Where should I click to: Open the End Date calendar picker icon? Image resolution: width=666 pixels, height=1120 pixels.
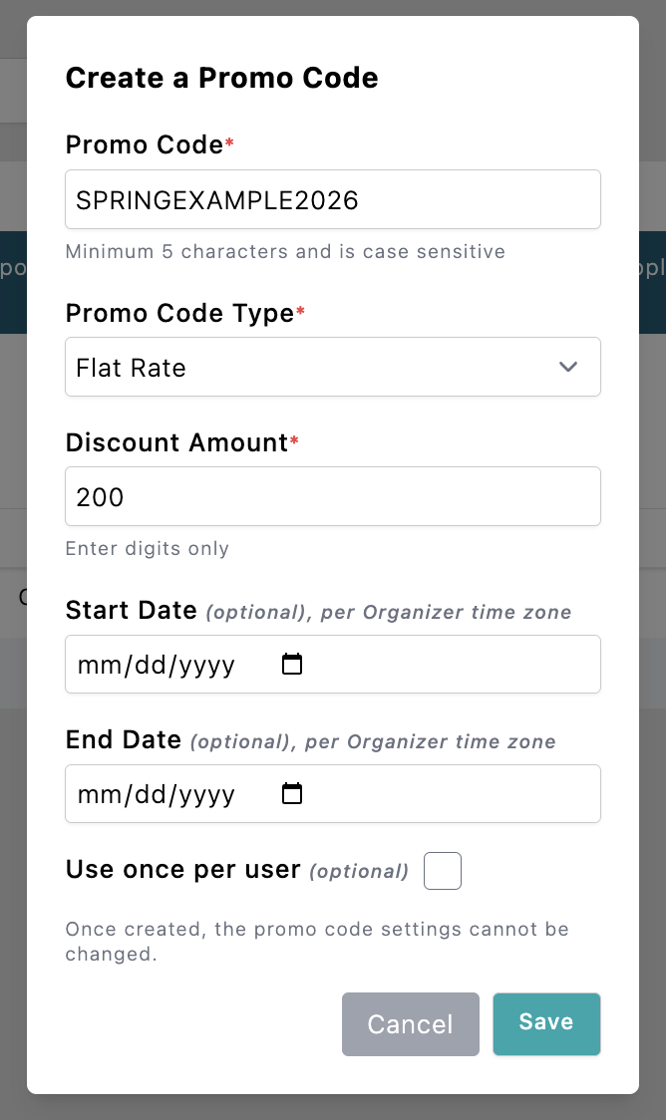292,794
